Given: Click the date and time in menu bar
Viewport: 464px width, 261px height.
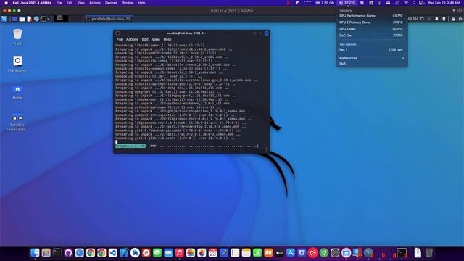Looking at the screenshot, I should (443, 3).
